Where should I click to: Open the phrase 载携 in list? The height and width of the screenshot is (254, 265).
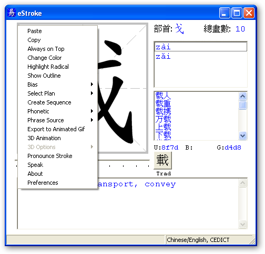point(163,111)
